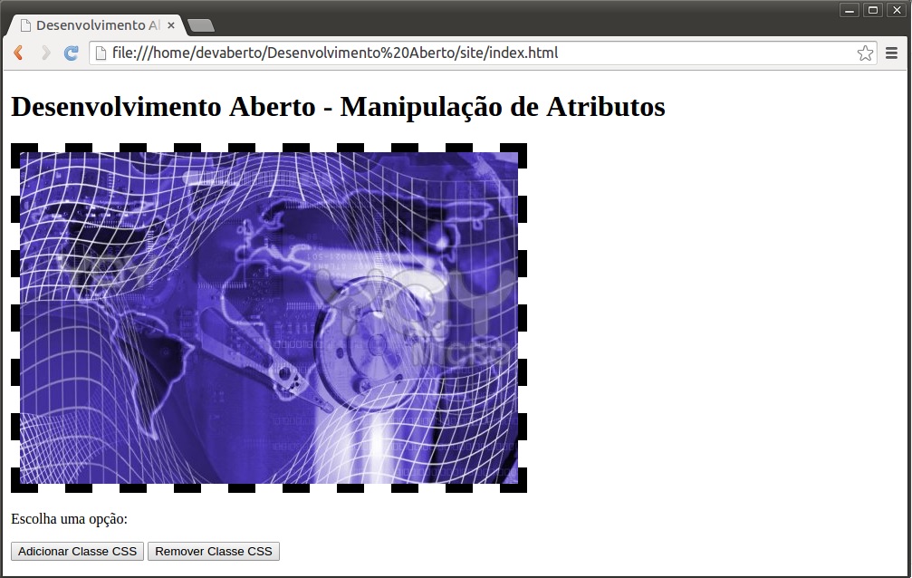Click the document favicon on the tab

pos(25,25)
